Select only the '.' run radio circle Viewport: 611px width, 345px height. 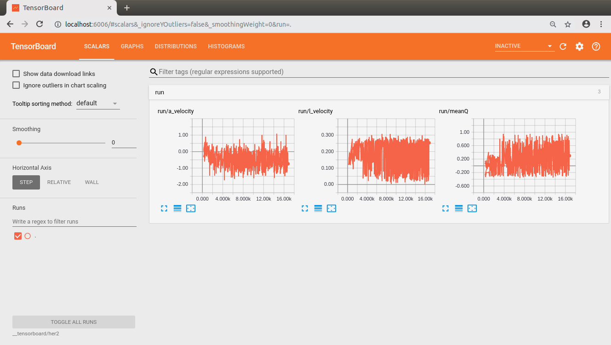click(x=28, y=236)
